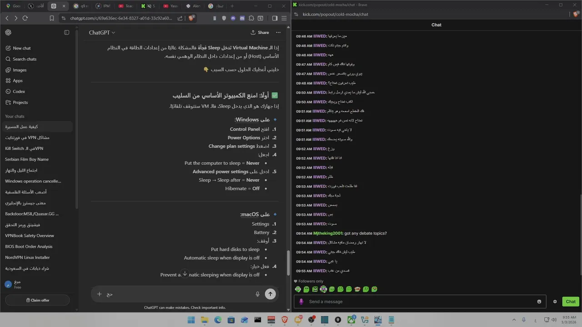This screenshot has width=582, height=327.
Task: Collapse the ChatGPT sidebar panel icon
Action: 66,32
